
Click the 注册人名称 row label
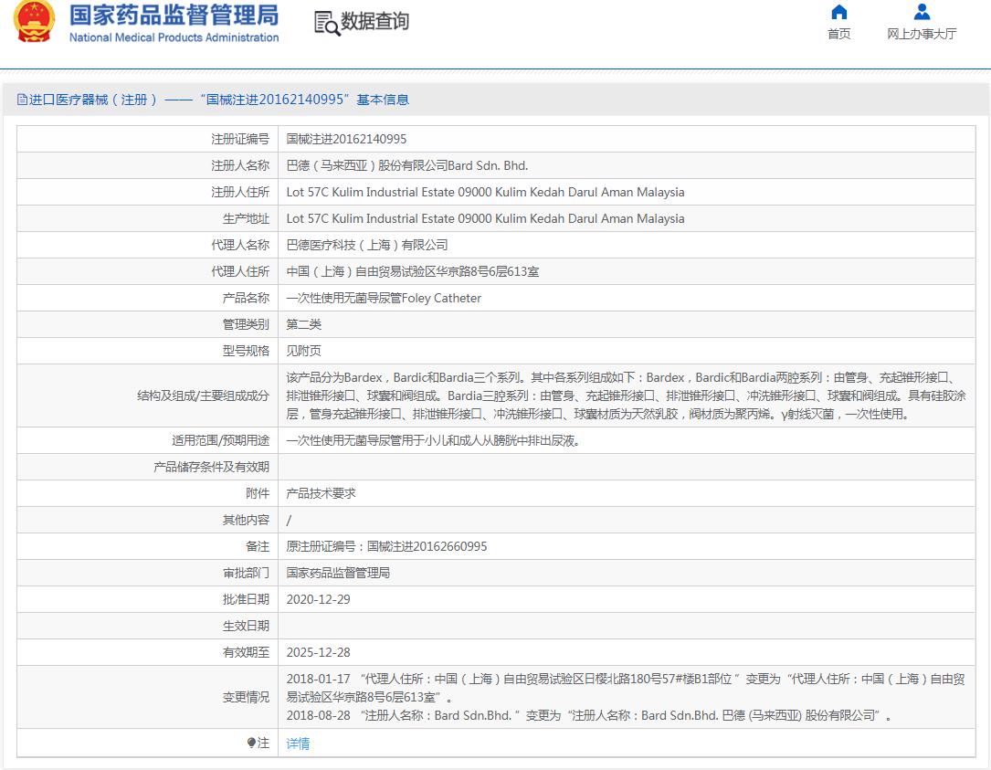[x=240, y=165]
